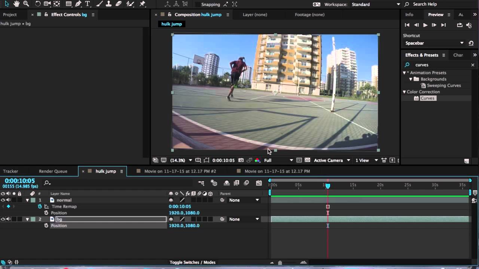Open Parent None dropdown for bg layer
Viewport: 479px width, 269px height.
point(244,219)
